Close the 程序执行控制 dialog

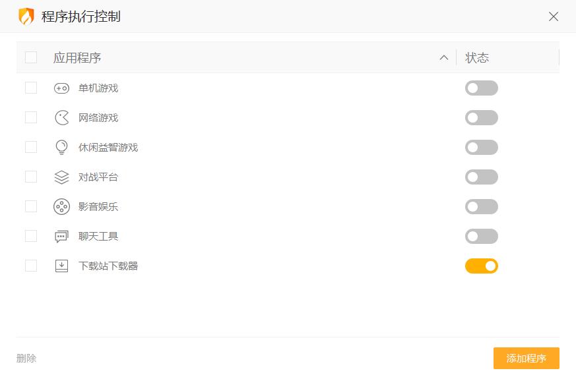click(x=554, y=16)
